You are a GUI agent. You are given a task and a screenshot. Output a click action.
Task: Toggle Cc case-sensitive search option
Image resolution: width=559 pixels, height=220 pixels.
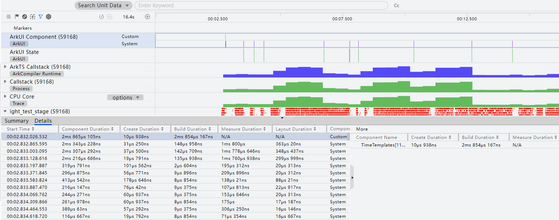coord(396,6)
